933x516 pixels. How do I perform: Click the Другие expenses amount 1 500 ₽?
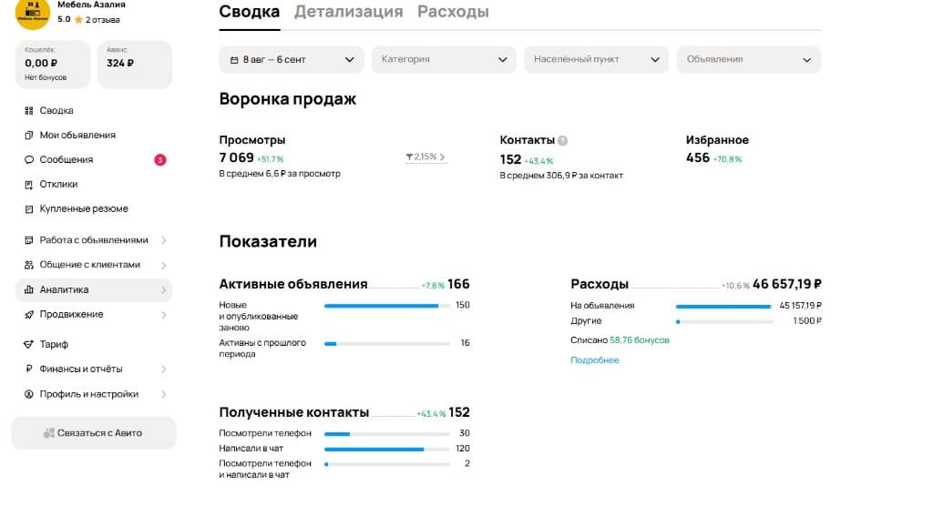pyautogui.click(x=807, y=321)
